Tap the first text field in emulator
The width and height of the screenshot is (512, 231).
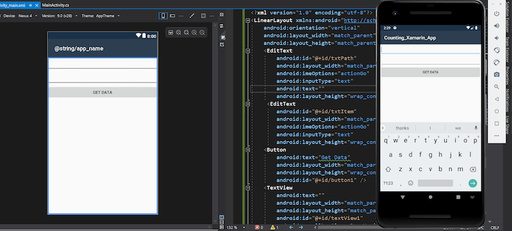coord(430,49)
